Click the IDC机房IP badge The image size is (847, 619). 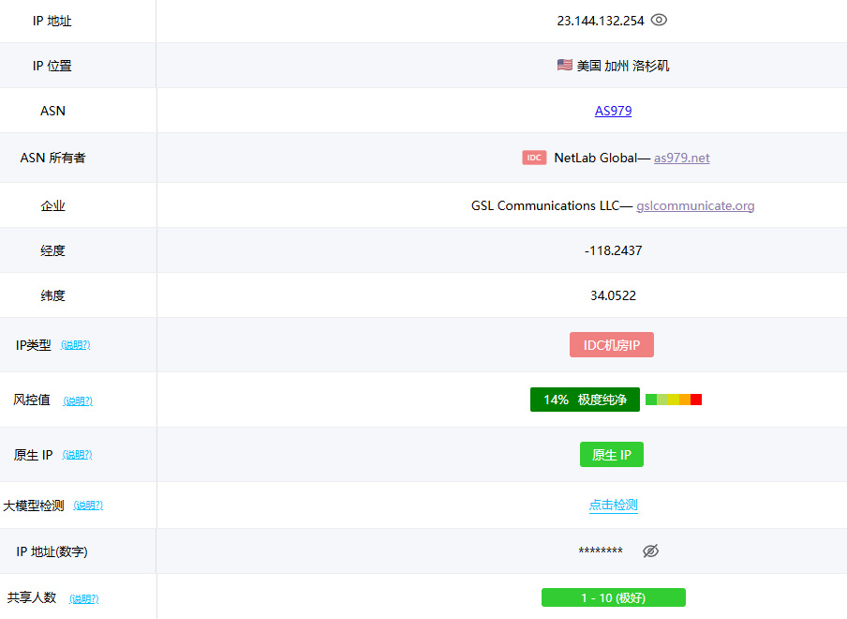611,345
